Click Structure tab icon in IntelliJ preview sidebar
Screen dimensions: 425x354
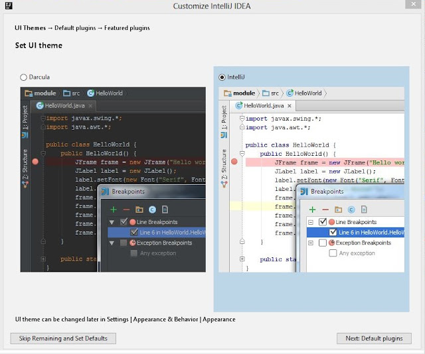(224, 184)
